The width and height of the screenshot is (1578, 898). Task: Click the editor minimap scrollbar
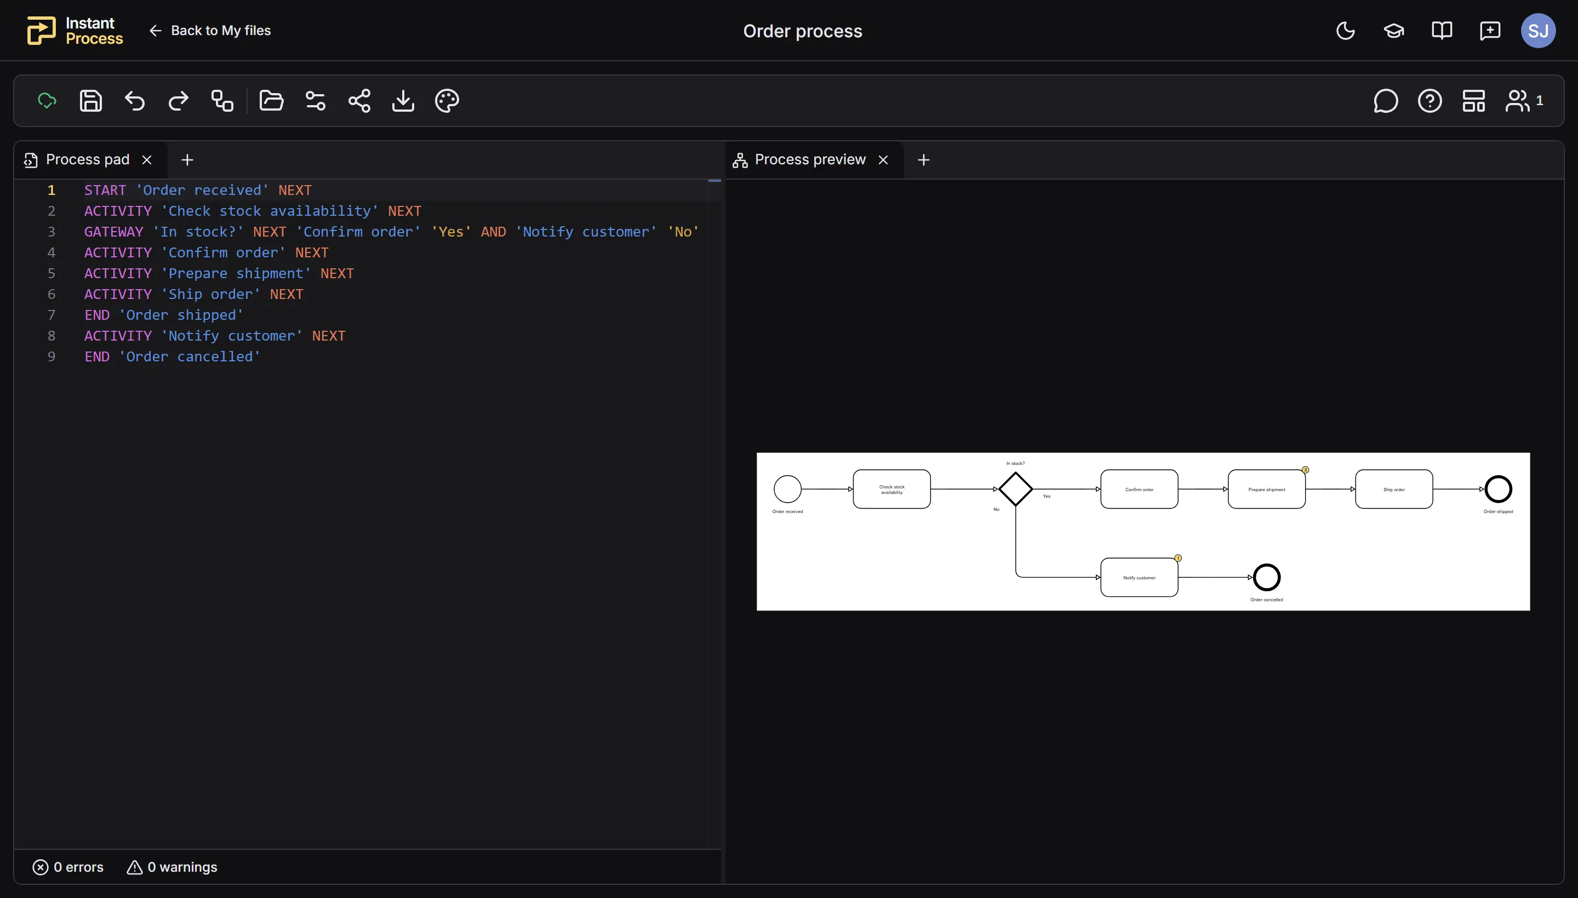coord(714,513)
